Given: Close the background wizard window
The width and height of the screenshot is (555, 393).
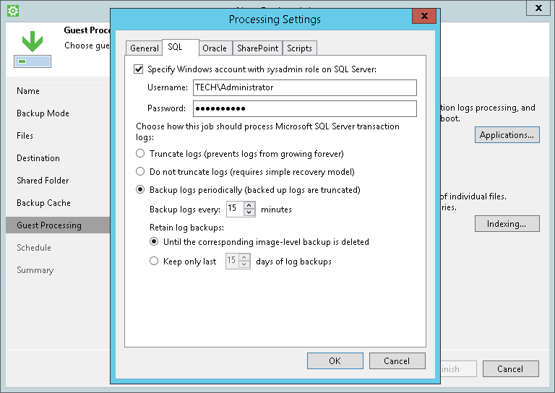Looking at the screenshot, I should 538,8.
